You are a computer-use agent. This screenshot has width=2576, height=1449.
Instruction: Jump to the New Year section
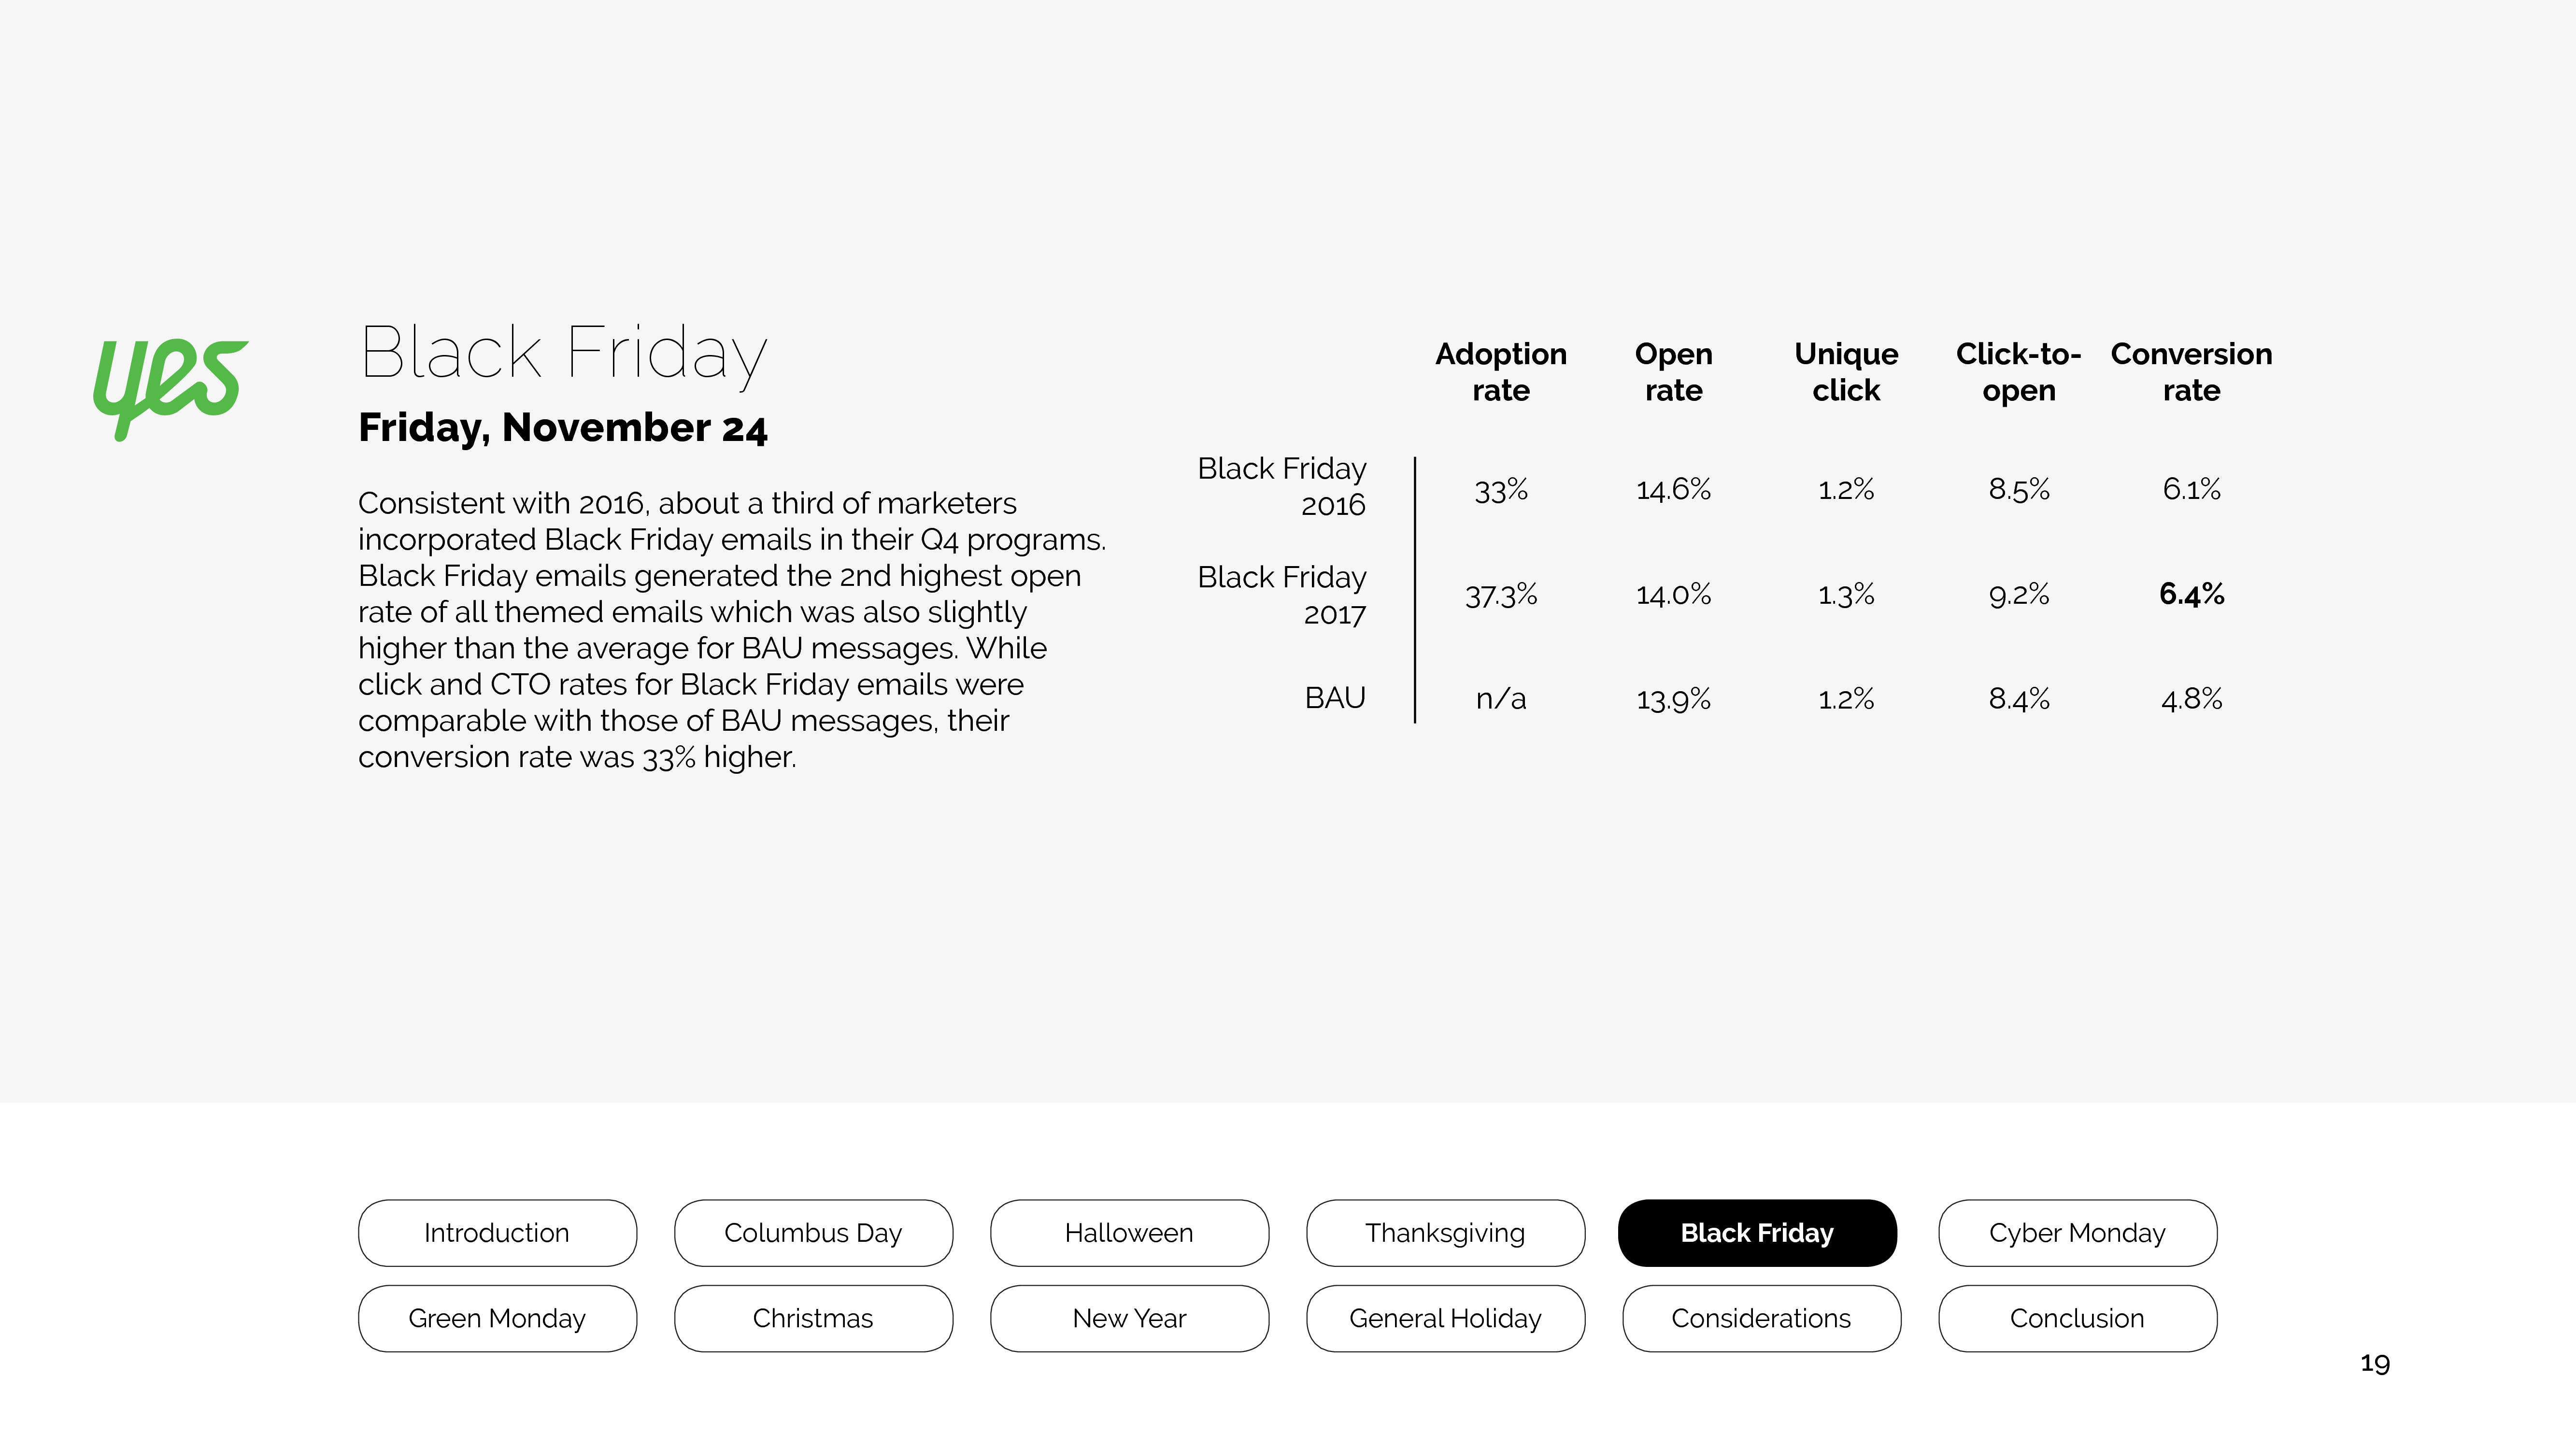[x=1129, y=1318]
